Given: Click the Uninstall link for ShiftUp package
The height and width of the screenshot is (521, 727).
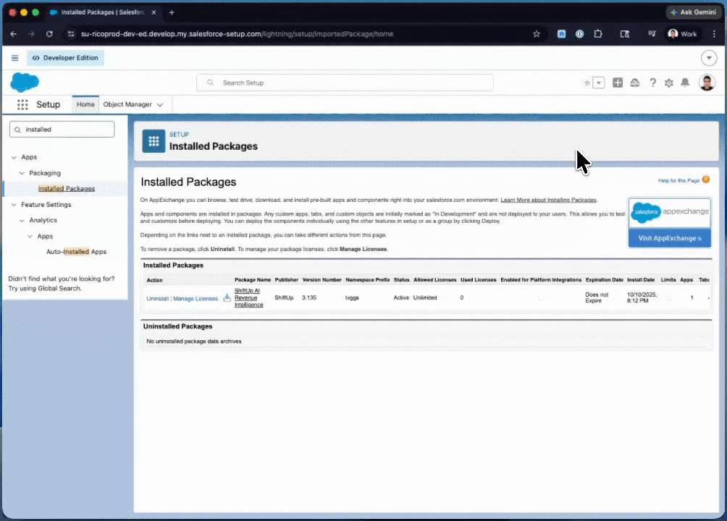Looking at the screenshot, I should pos(157,299).
